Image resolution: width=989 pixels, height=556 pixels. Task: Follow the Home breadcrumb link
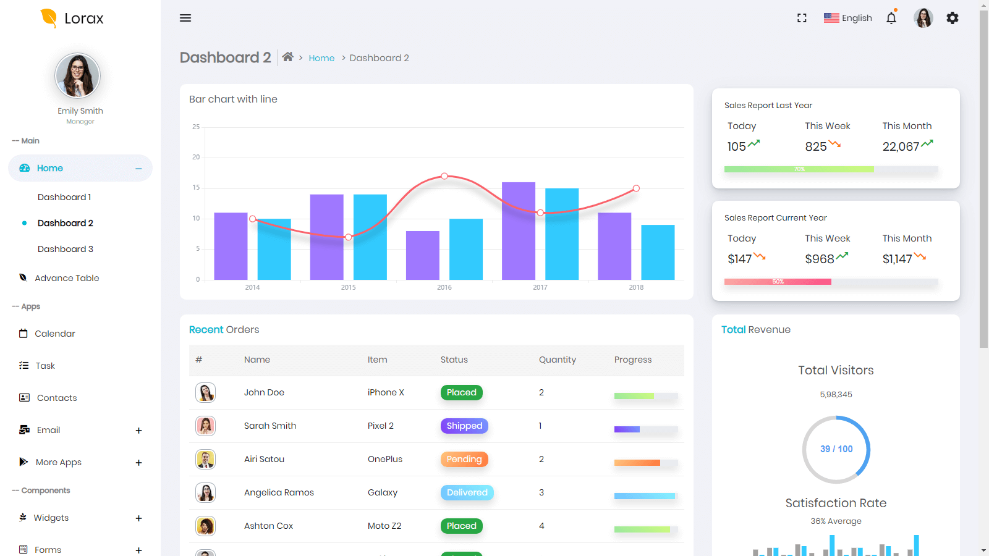(x=321, y=57)
